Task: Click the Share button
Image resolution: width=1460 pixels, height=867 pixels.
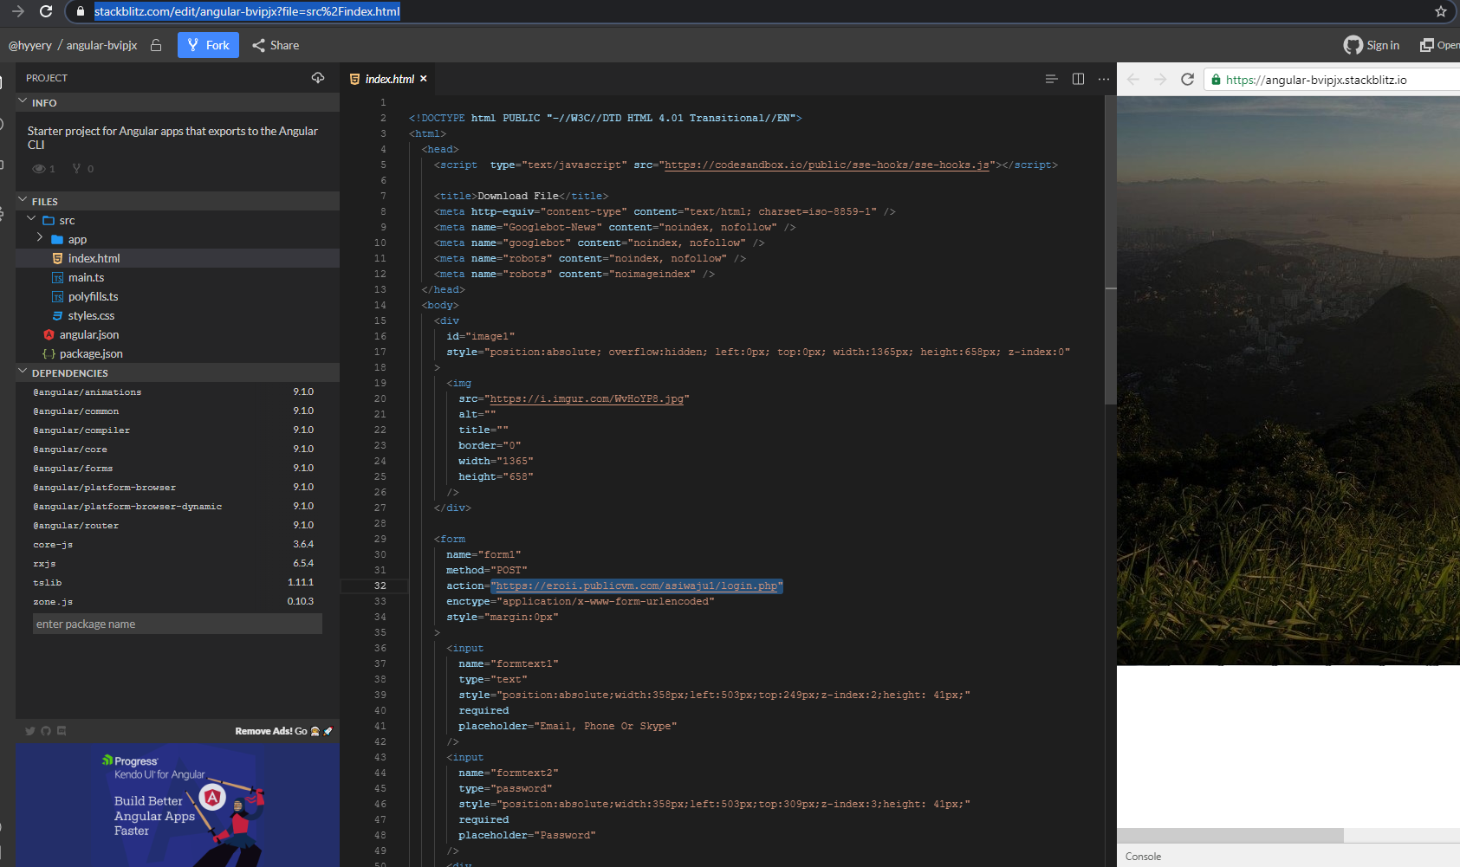Action: (276, 45)
